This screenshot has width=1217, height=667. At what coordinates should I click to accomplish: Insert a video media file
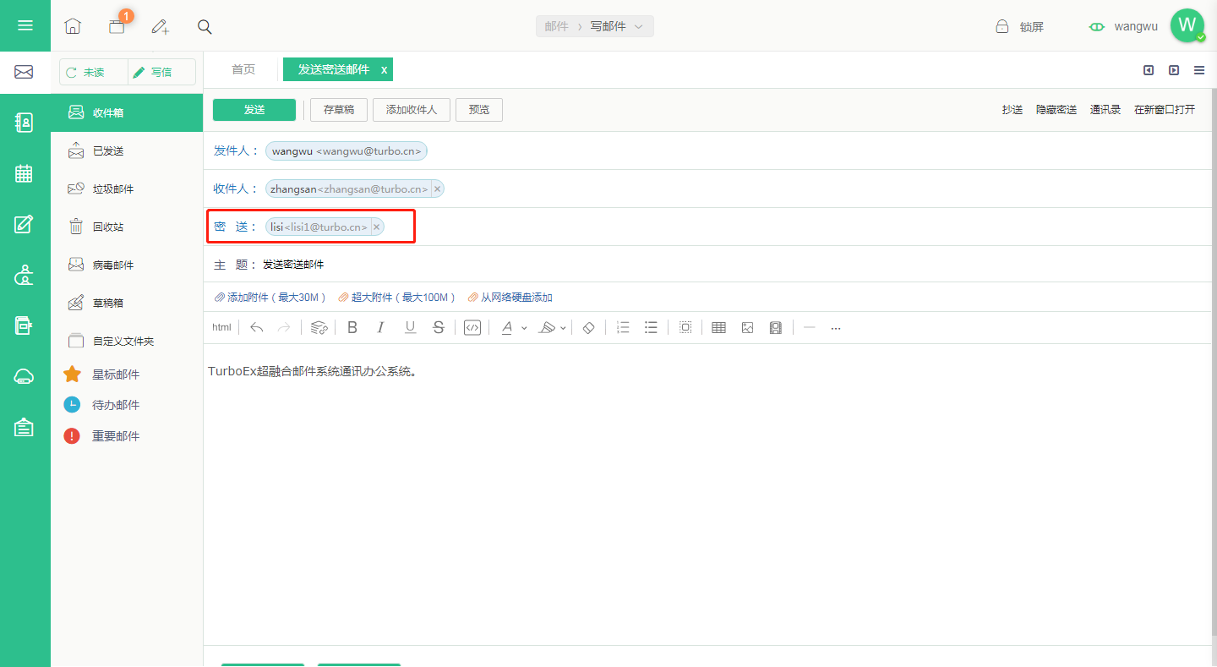pos(775,327)
